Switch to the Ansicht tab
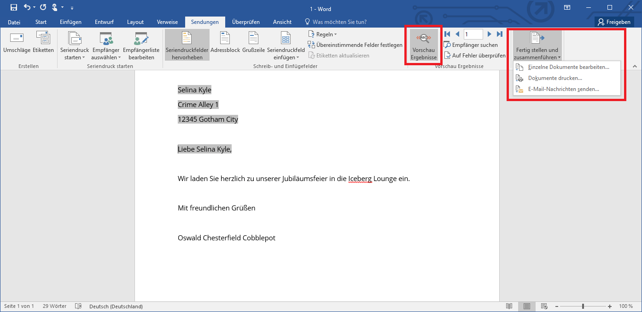This screenshot has height=312, width=642. [x=282, y=22]
